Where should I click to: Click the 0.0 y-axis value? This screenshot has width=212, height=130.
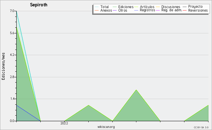(12, 121)
